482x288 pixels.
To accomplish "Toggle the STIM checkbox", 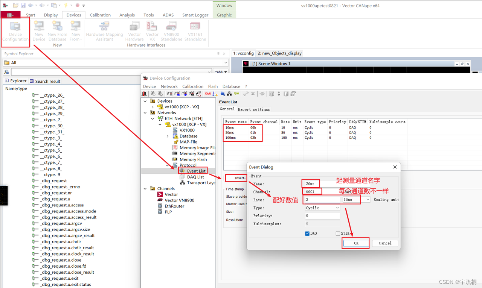I will pos(338,233).
